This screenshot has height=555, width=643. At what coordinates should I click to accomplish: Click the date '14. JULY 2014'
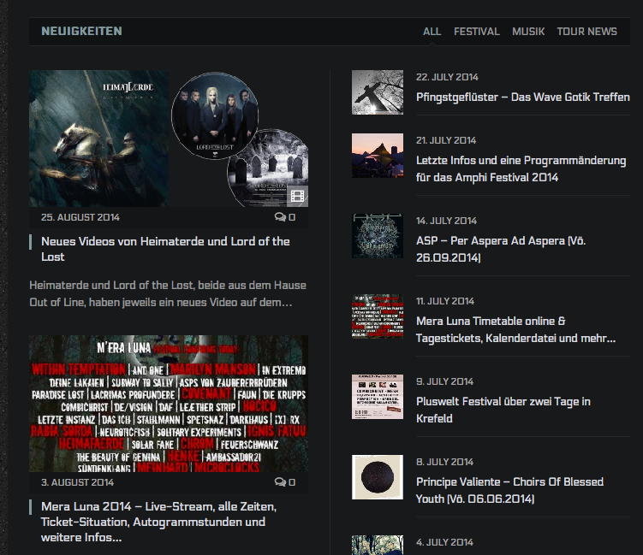(x=446, y=221)
